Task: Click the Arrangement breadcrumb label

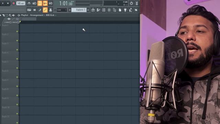Action: (x=37, y=15)
